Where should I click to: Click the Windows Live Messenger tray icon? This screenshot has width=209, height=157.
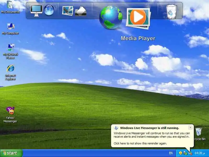190,153
